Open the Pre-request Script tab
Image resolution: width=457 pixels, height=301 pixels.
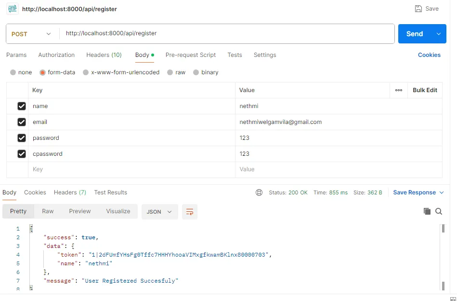(190, 55)
